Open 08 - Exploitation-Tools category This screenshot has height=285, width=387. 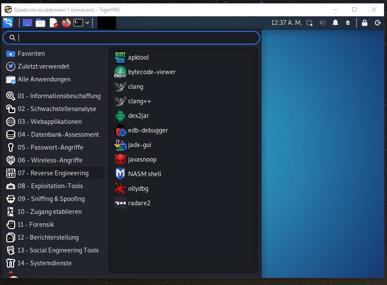click(x=54, y=186)
